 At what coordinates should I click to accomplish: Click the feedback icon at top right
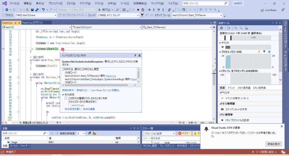(x=283, y=10)
